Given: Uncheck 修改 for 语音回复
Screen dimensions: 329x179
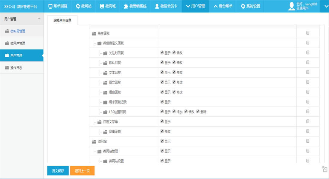Looking at the screenshot, I should point(174,92).
